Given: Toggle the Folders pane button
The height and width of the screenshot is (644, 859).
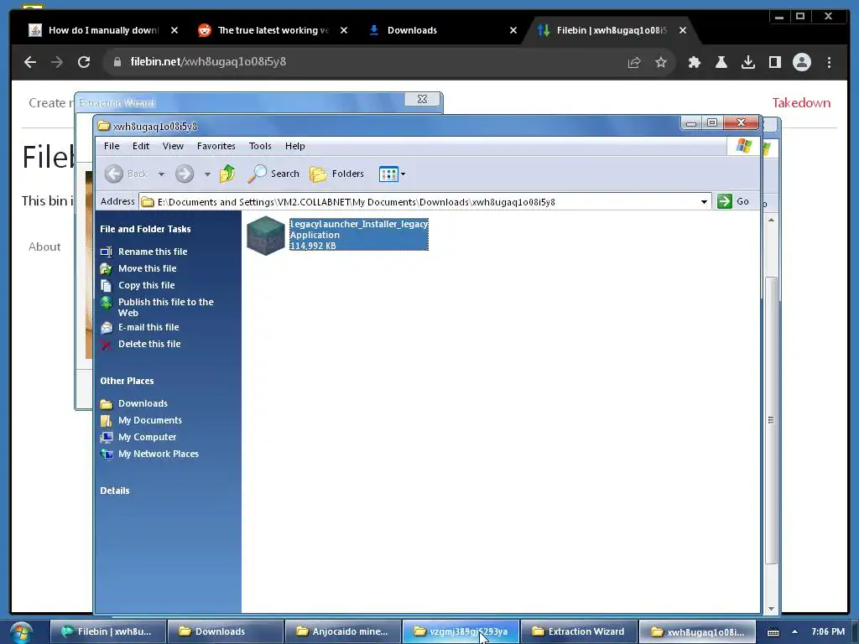Looking at the screenshot, I should point(336,174).
